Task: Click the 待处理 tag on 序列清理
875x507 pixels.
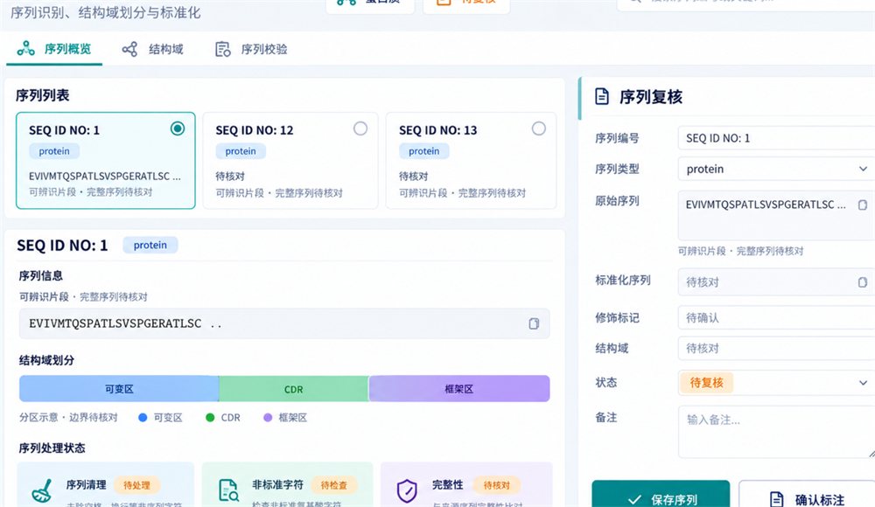Action: (136, 485)
